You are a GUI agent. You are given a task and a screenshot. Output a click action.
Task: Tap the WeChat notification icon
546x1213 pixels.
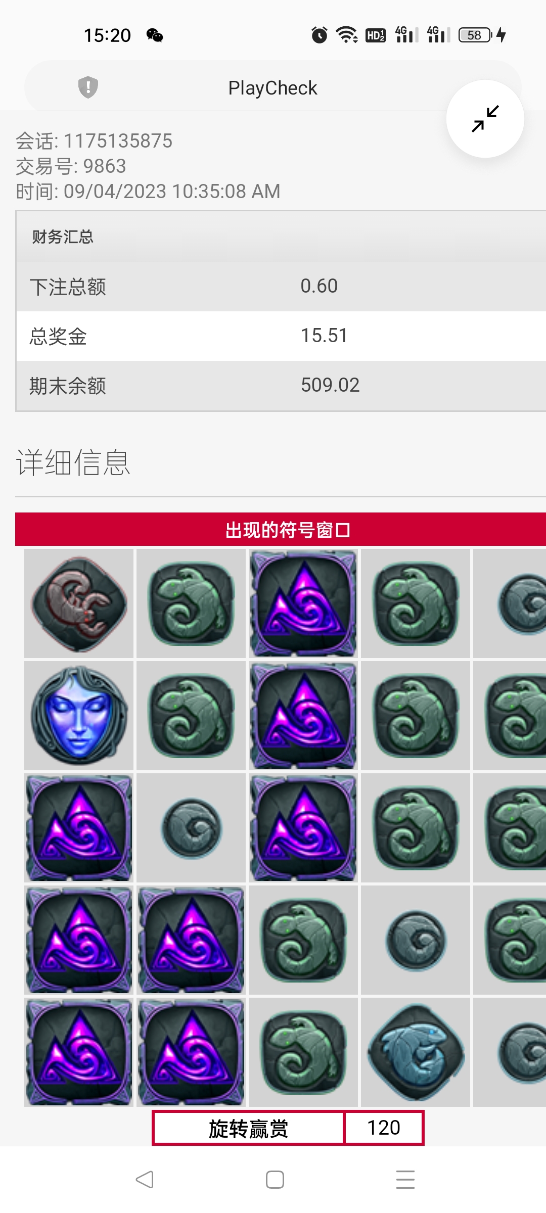tap(155, 35)
